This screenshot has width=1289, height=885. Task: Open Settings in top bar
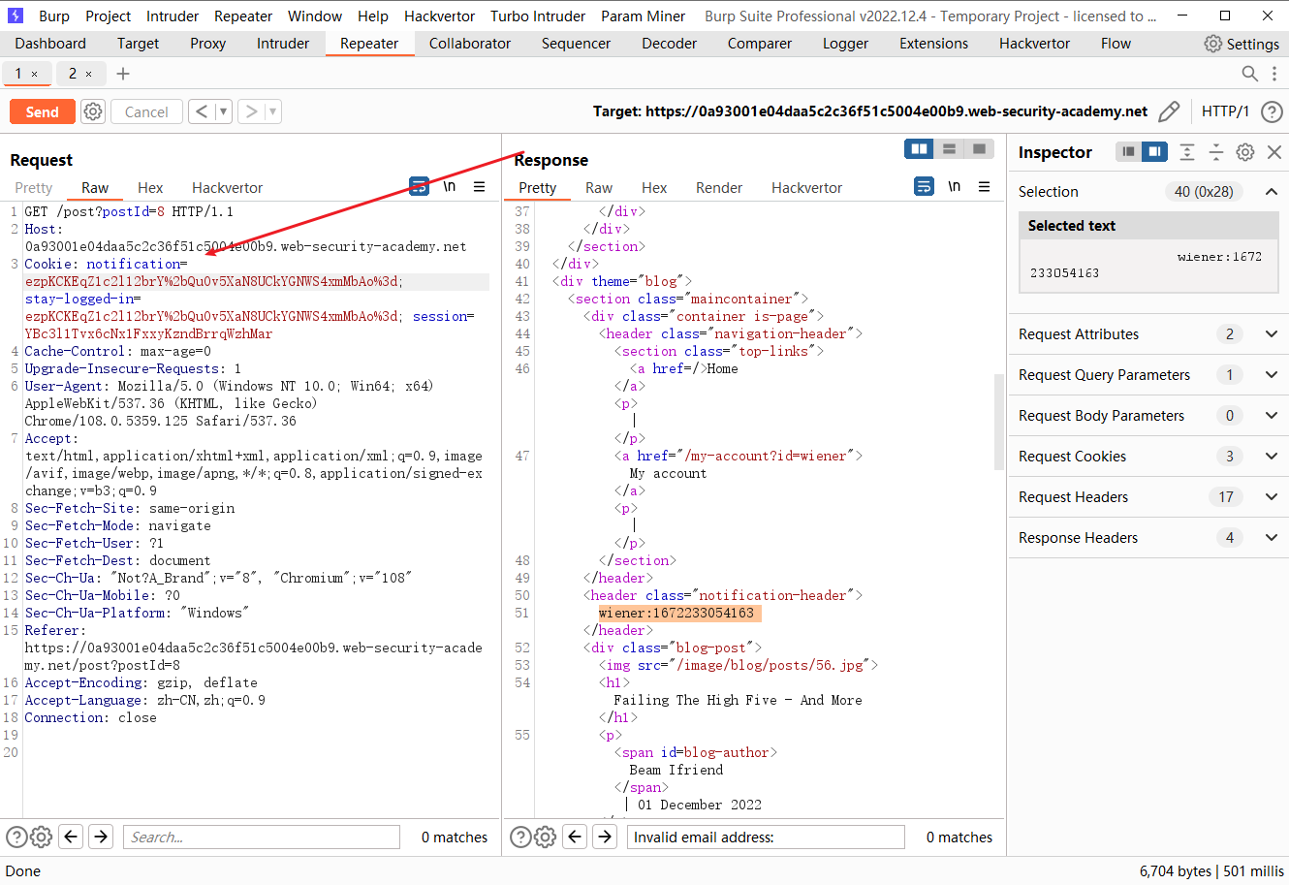(x=1242, y=44)
